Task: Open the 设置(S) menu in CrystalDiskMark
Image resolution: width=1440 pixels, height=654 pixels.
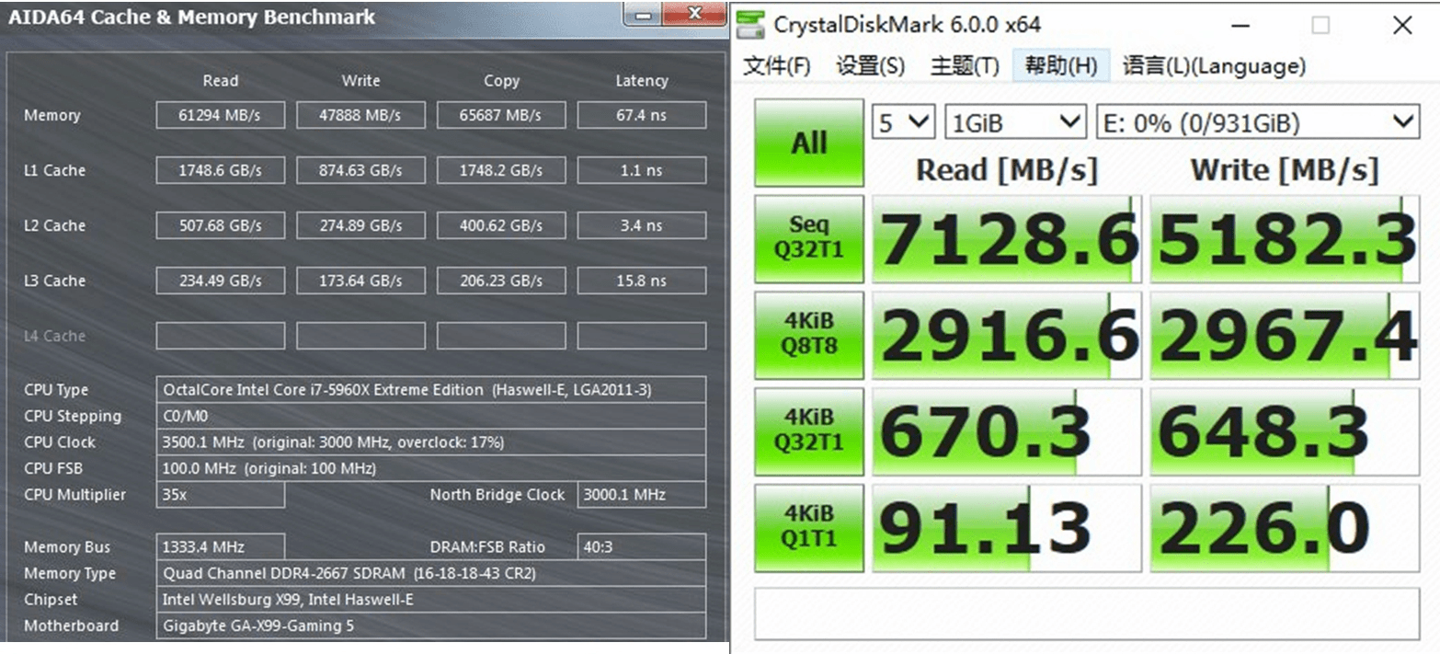Action: tap(870, 65)
